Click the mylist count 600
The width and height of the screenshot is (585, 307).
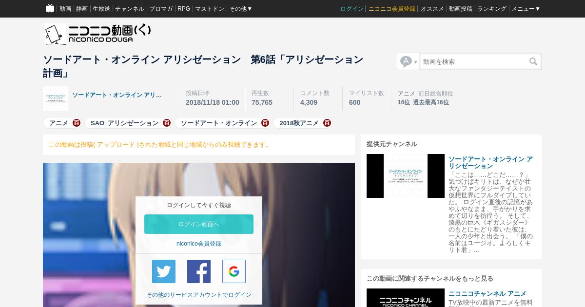pyautogui.click(x=354, y=102)
